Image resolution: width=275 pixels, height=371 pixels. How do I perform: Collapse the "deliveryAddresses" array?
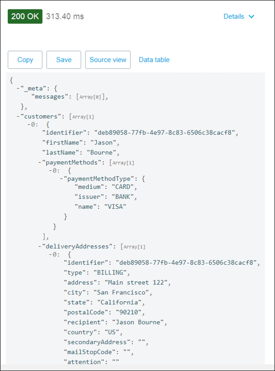39,246
